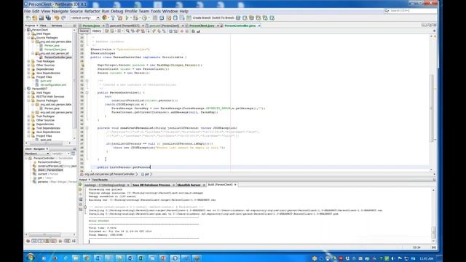Click the Create Branch button
The width and height of the screenshot is (466, 262).
(202, 17)
